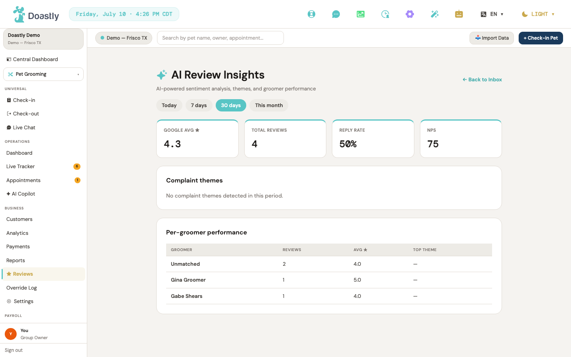The width and height of the screenshot is (571, 357).
Task: Open Reviews in sidebar
Action: click(43, 274)
